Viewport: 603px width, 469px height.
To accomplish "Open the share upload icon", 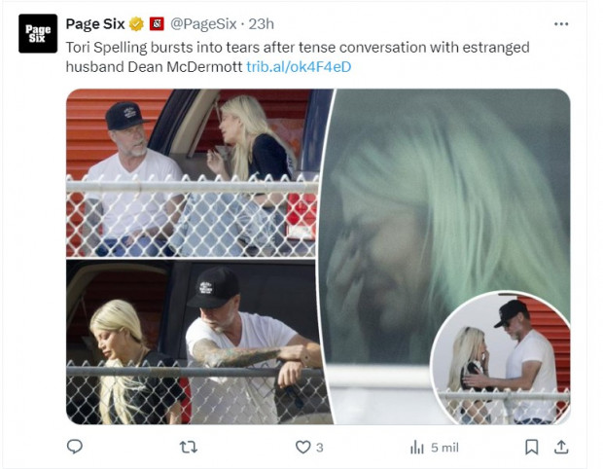I will click(x=561, y=447).
